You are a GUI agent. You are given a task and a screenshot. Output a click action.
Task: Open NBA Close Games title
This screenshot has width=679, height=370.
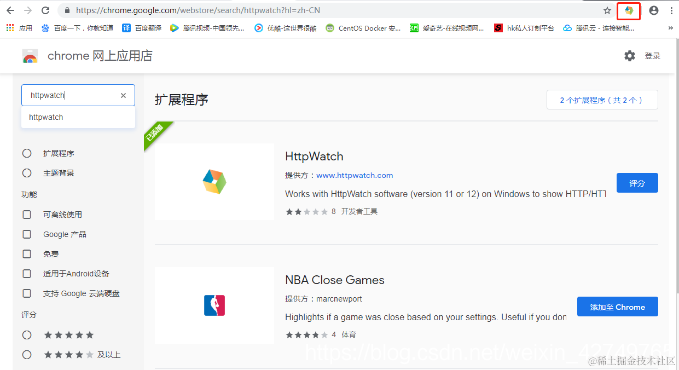(335, 280)
